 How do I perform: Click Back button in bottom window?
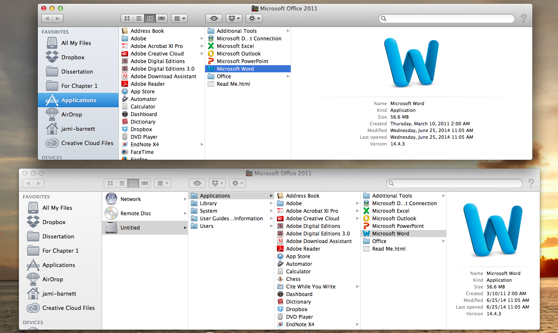click(28, 183)
